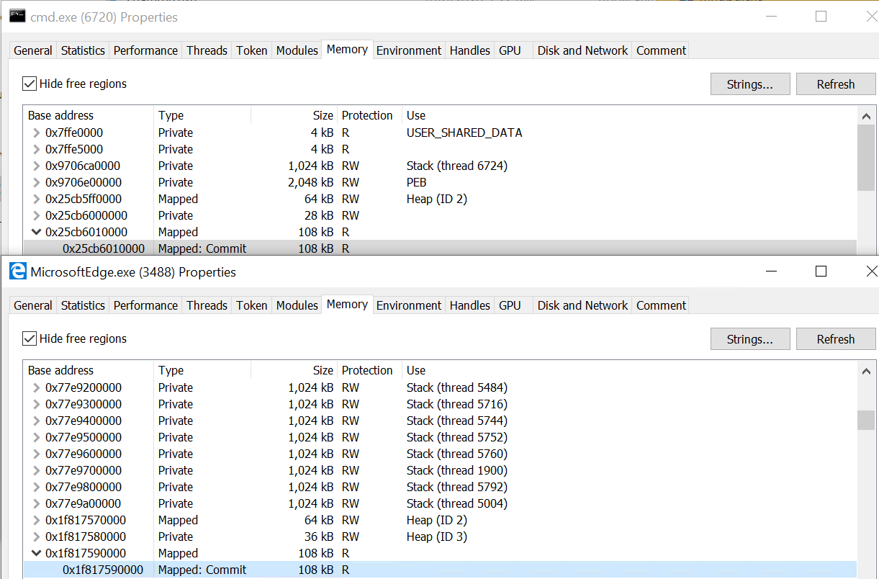Sort by Size column in cmd.exe
The width and height of the screenshot is (879, 579).
[294, 115]
